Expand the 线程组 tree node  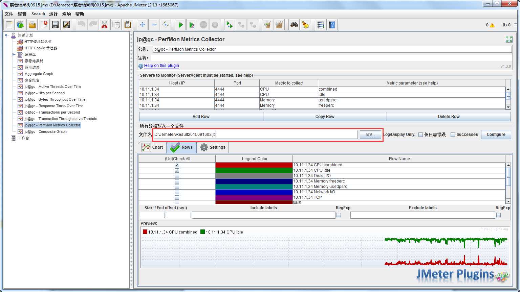(14, 54)
